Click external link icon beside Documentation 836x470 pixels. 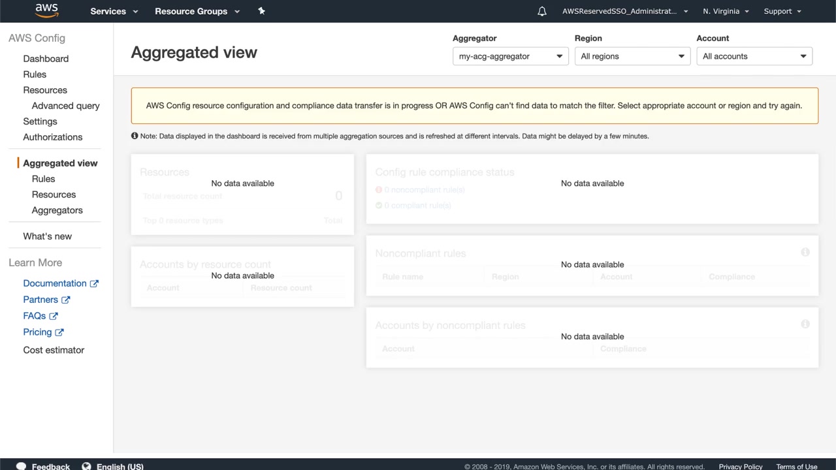point(94,283)
